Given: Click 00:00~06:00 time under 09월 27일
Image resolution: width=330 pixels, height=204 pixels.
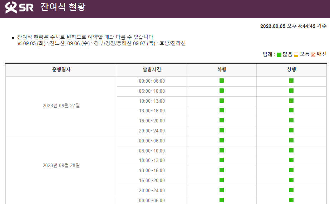Looking at the screenshot, I should coord(152,81).
